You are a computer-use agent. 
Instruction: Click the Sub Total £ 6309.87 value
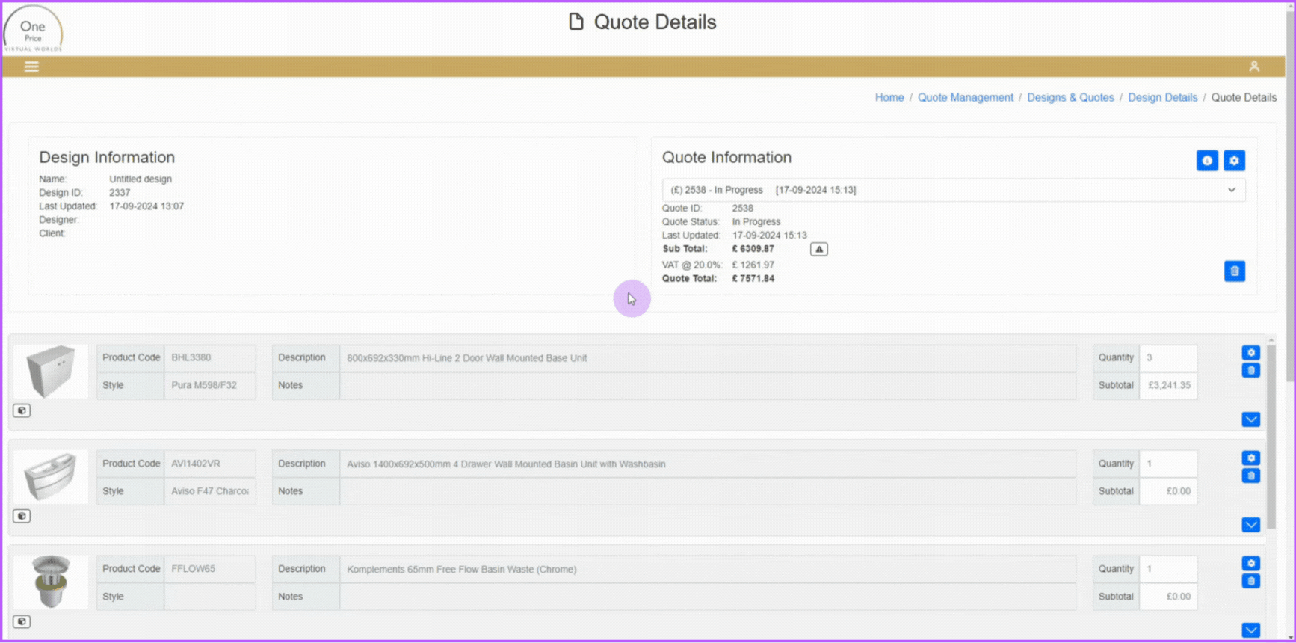point(753,249)
